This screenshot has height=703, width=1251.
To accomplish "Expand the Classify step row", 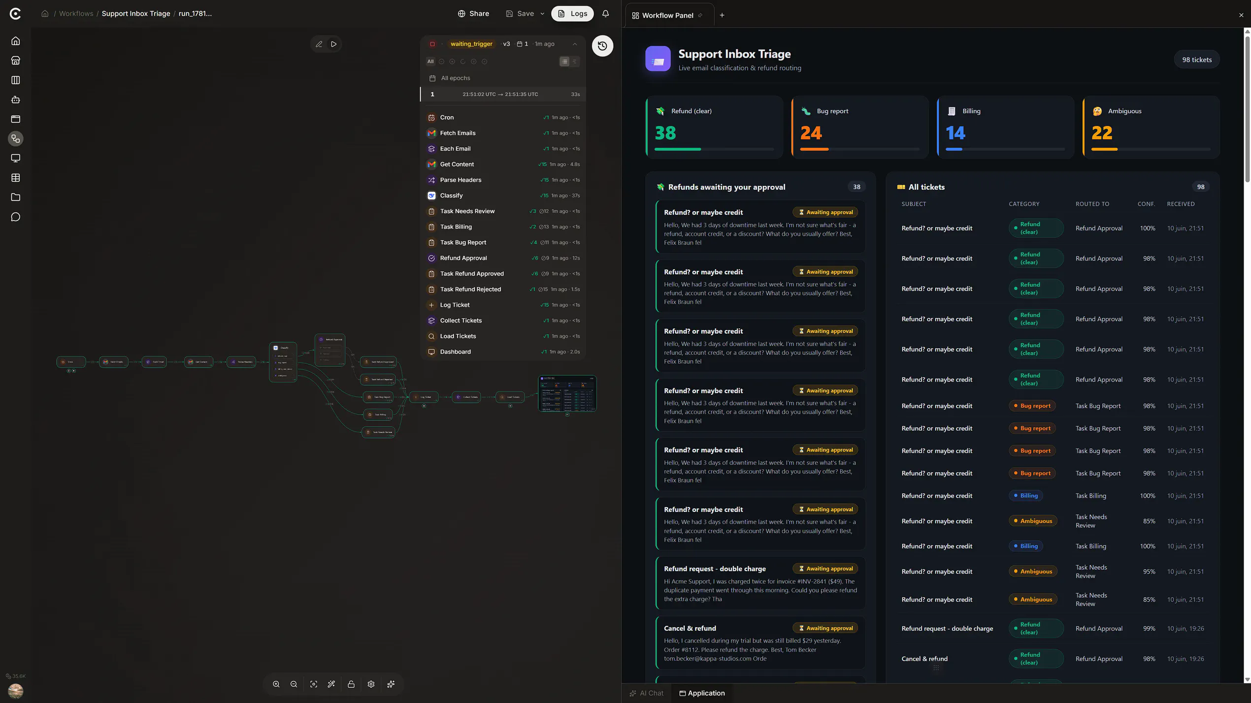I will pyautogui.click(x=503, y=196).
